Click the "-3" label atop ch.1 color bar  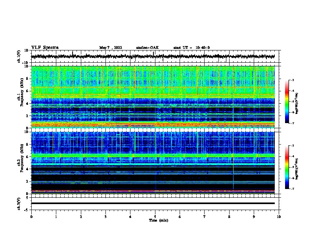coord(292,80)
